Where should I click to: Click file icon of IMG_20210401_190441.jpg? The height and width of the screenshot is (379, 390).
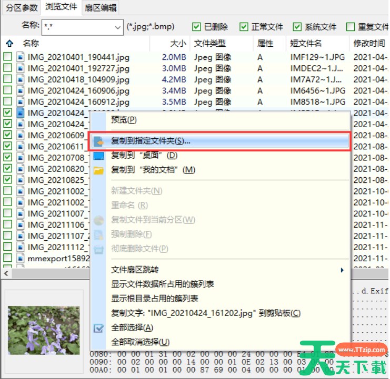click(x=21, y=57)
